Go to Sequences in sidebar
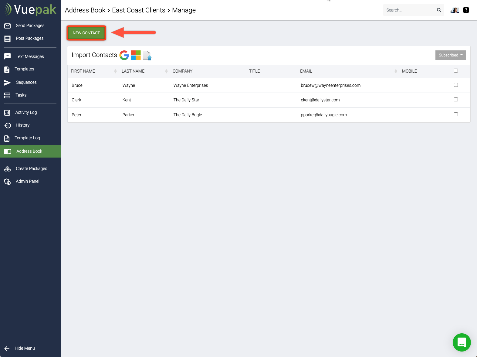 click(x=26, y=82)
